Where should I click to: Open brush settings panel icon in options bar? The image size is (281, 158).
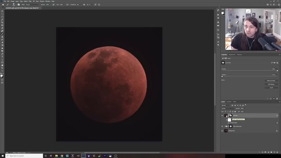[x=18, y=5]
